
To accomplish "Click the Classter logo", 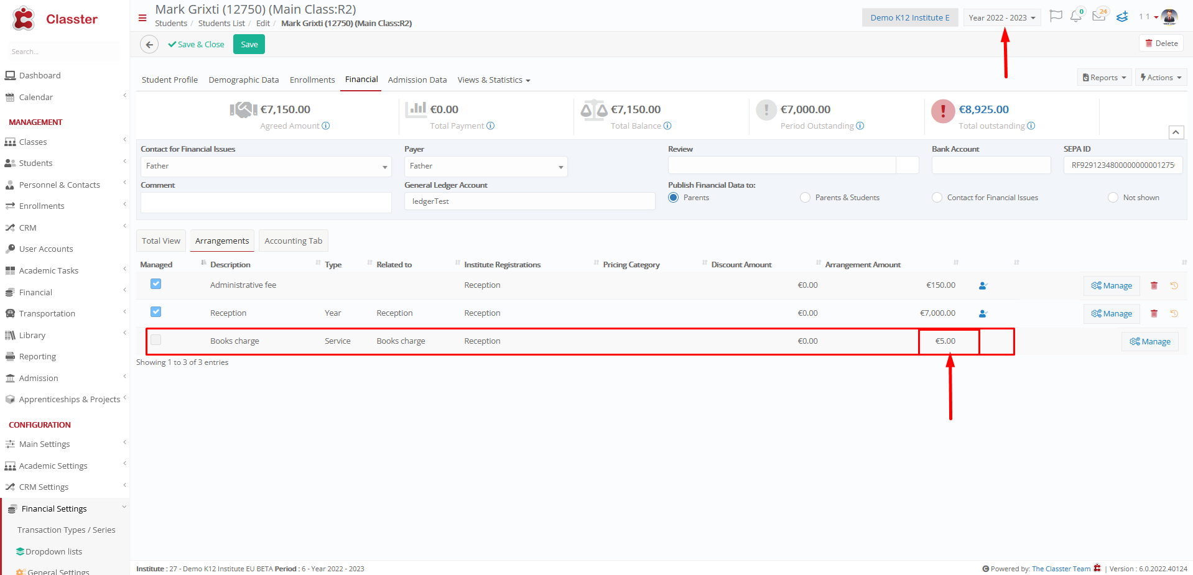I will coord(55,19).
